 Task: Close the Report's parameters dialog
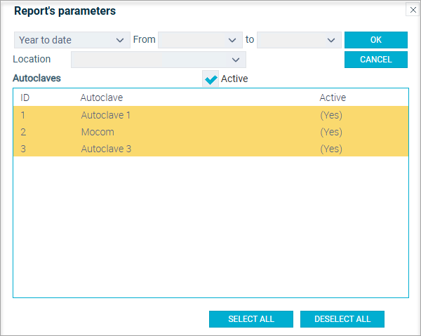413,10
